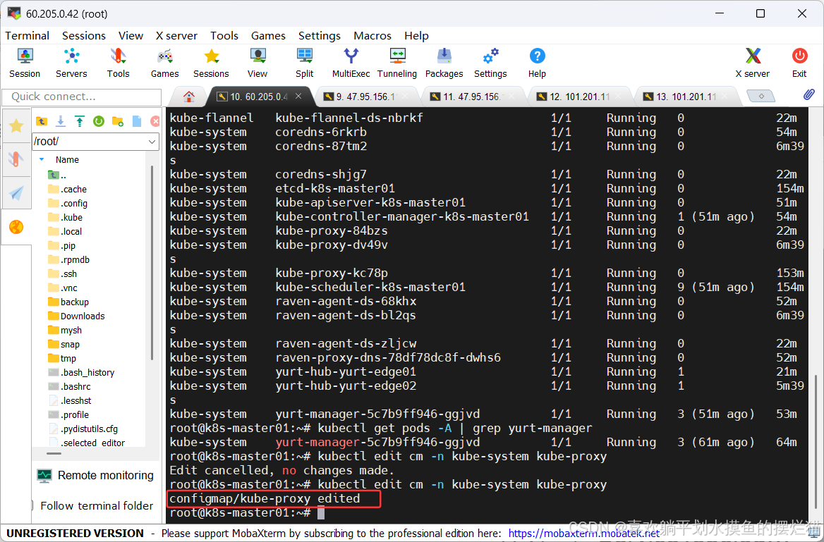Select the Downloads folder

[x=83, y=316]
